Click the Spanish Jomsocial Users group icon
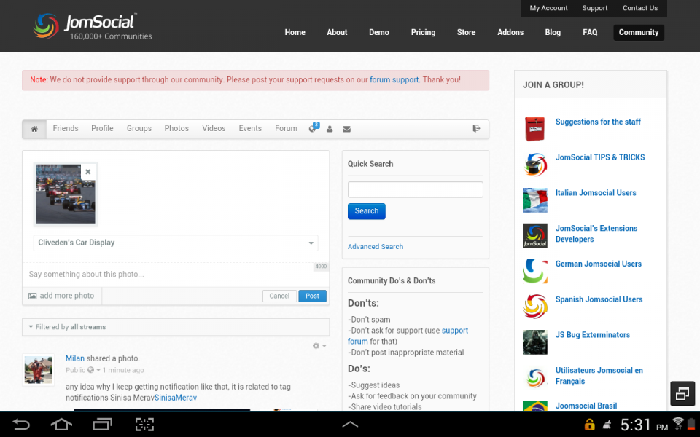Image resolution: width=700 pixels, height=437 pixels. pyautogui.click(x=534, y=307)
